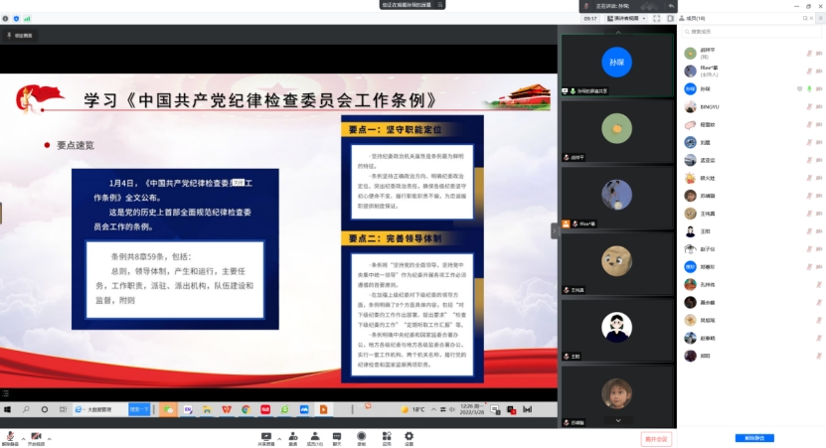Select member 程雪姣 in the participant list
826x448 pixels.
click(x=708, y=124)
